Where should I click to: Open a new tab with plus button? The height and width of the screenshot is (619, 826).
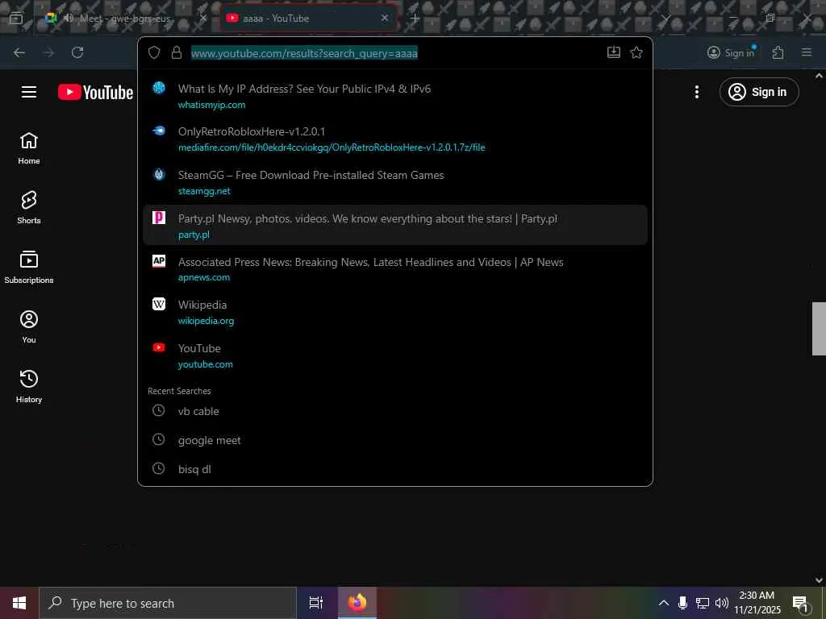[x=415, y=19]
